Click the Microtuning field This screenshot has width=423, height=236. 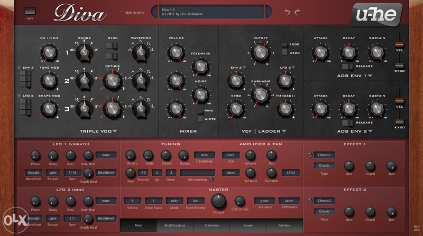pyautogui.click(x=197, y=173)
